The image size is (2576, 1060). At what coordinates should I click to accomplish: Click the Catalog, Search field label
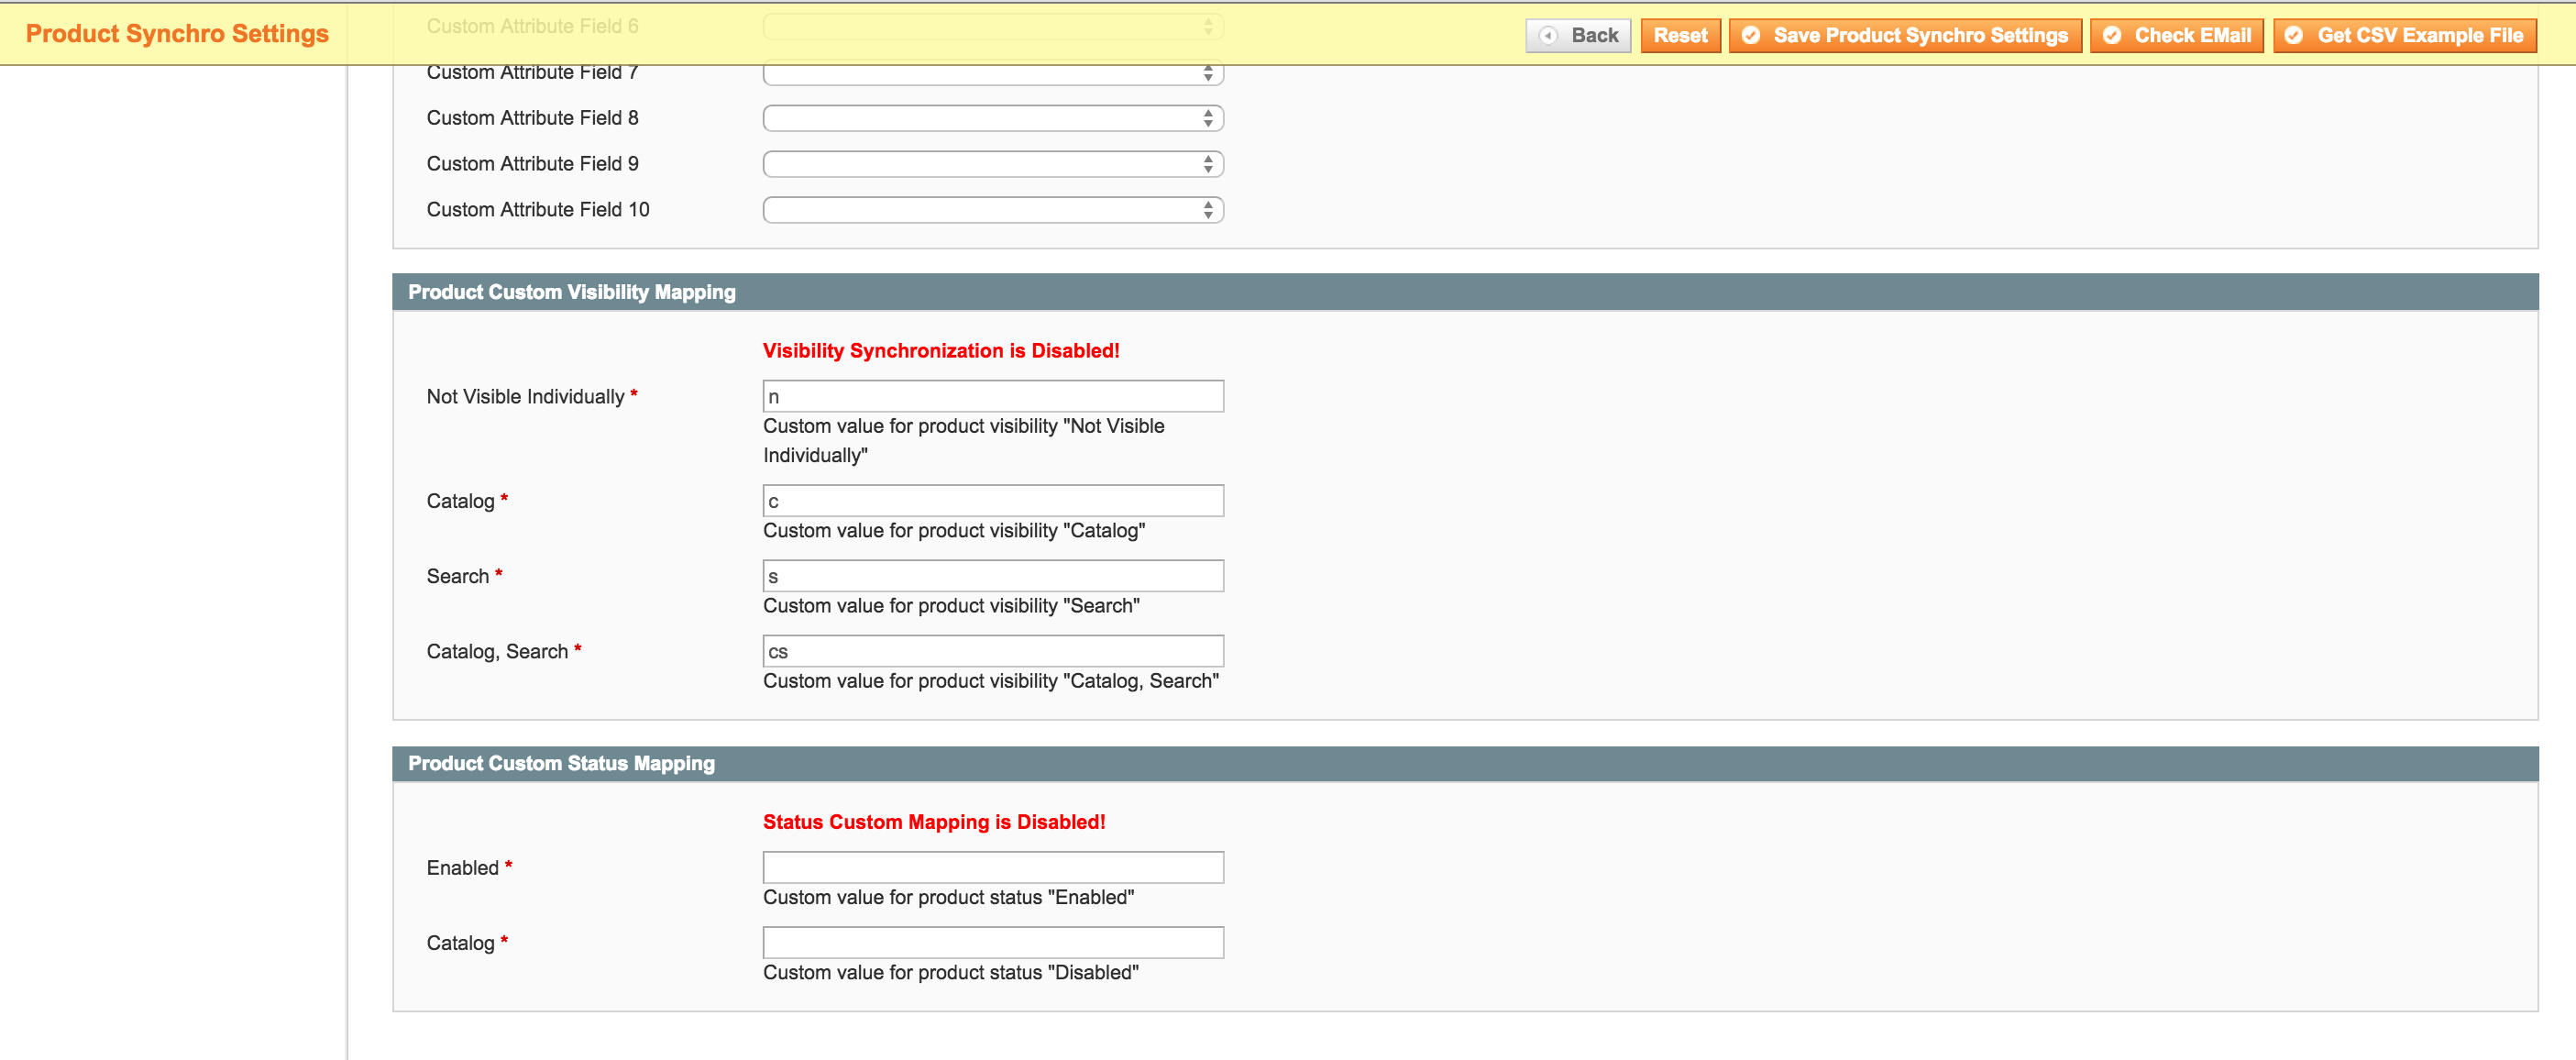tap(497, 652)
